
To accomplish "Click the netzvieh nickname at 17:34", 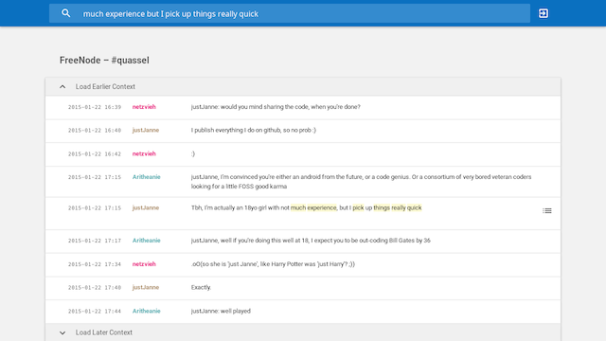I will tap(144, 264).
